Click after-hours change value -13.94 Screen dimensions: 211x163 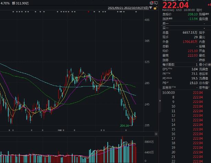click(193, 19)
